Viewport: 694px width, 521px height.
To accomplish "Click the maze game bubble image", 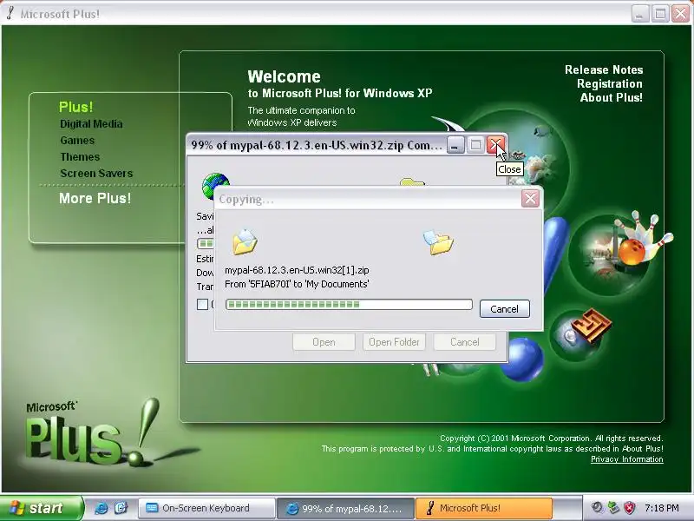I will [x=579, y=334].
